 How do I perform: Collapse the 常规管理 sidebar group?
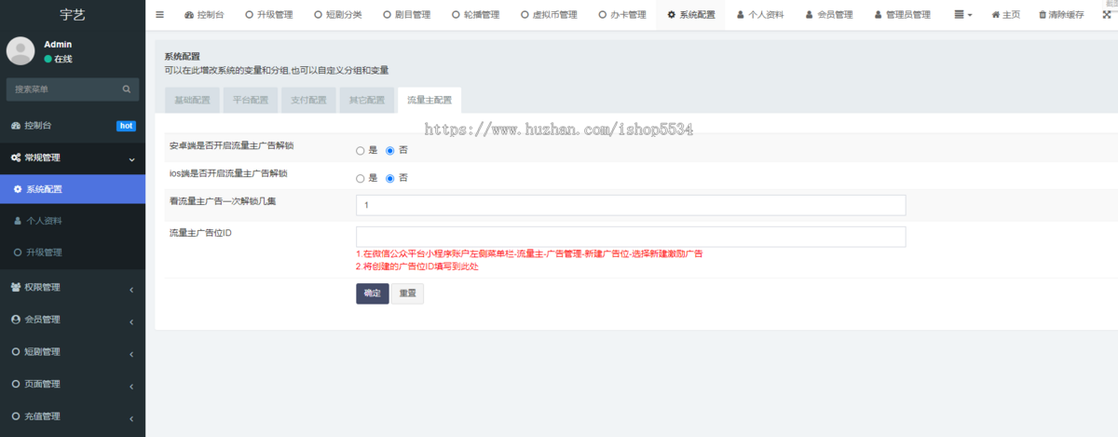click(73, 157)
